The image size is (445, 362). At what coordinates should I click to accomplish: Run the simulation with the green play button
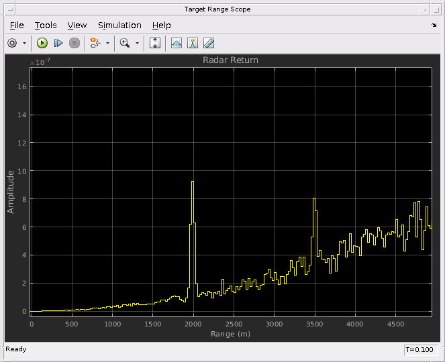click(42, 43)
